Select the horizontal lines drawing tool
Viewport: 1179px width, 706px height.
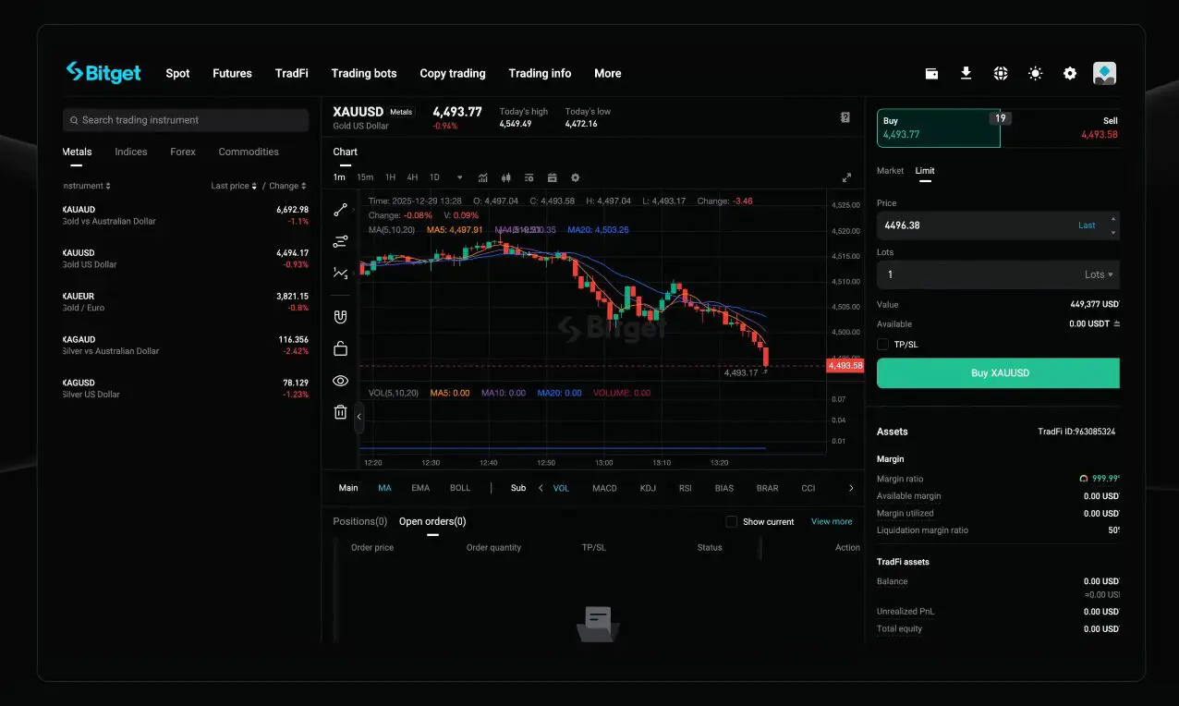pos(340,241)
